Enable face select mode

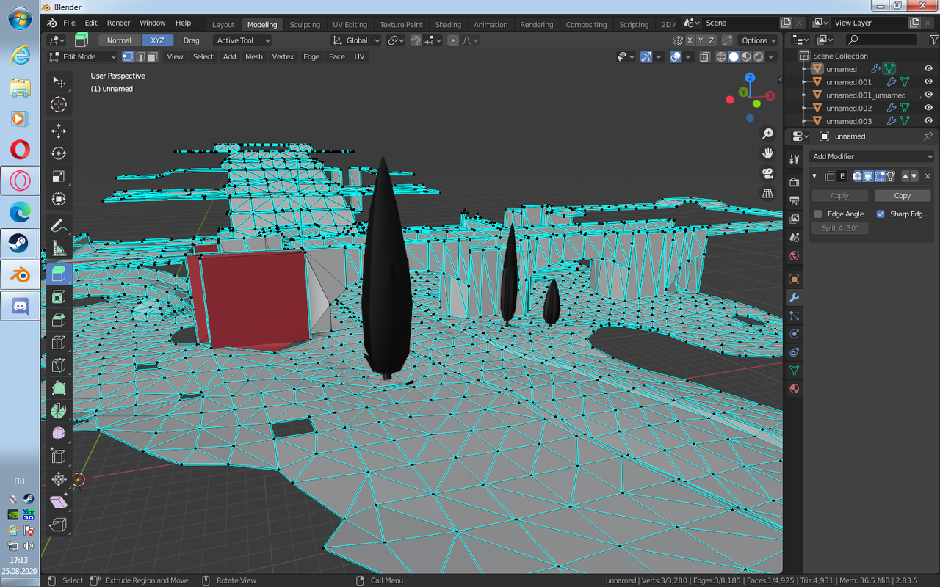point(152,56)
